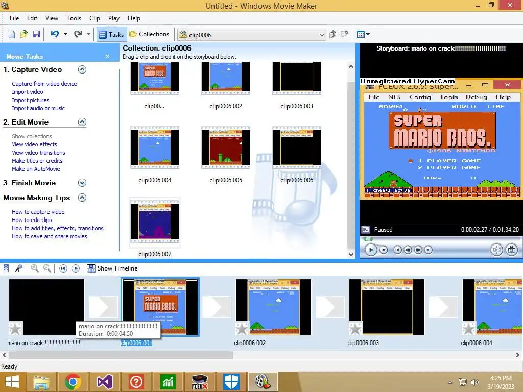
Task: Open the Views dropdown button
Action: (363, 34)
